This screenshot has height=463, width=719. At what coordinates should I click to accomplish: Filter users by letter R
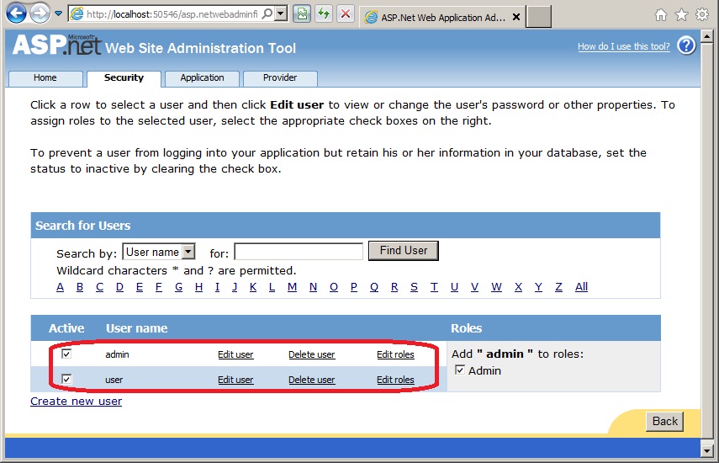point(394,287)
